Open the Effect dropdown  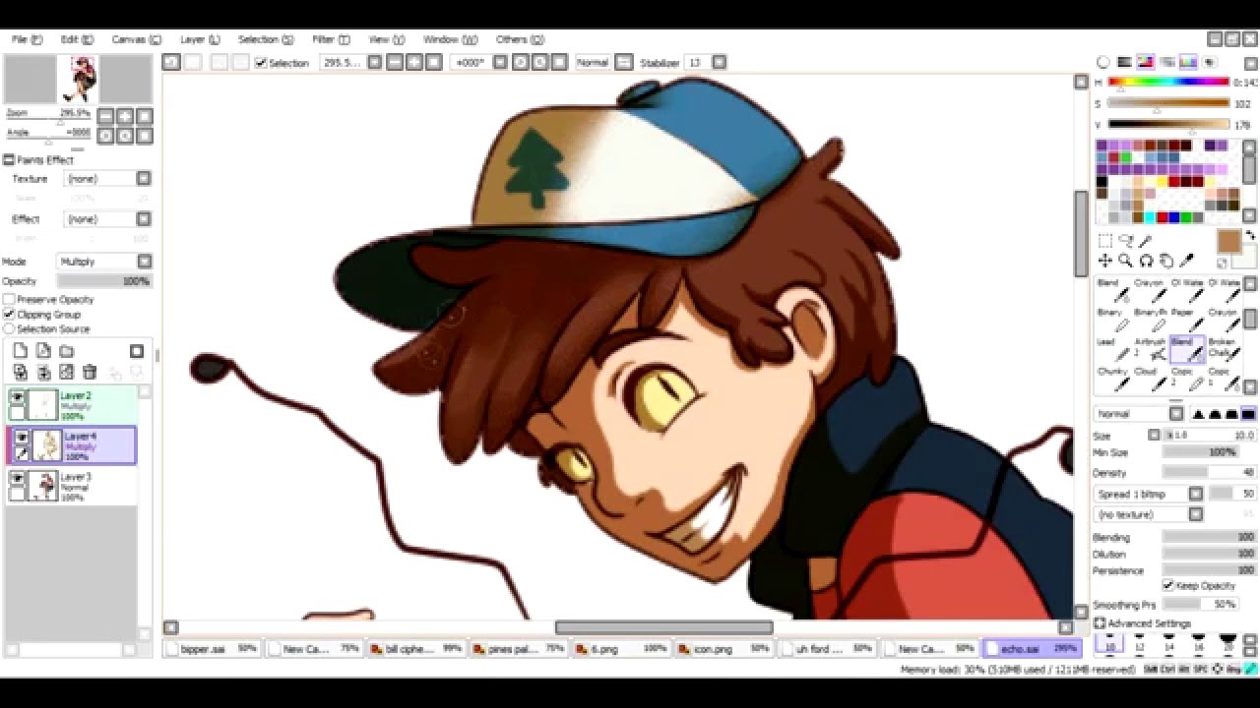point(144,219)
